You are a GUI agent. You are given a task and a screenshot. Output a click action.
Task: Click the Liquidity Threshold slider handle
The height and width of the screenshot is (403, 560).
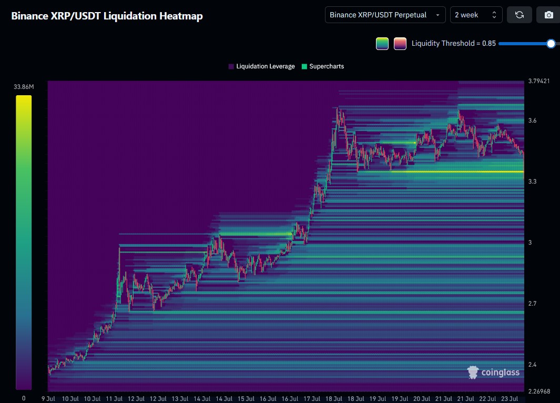(x=551, y=44)
